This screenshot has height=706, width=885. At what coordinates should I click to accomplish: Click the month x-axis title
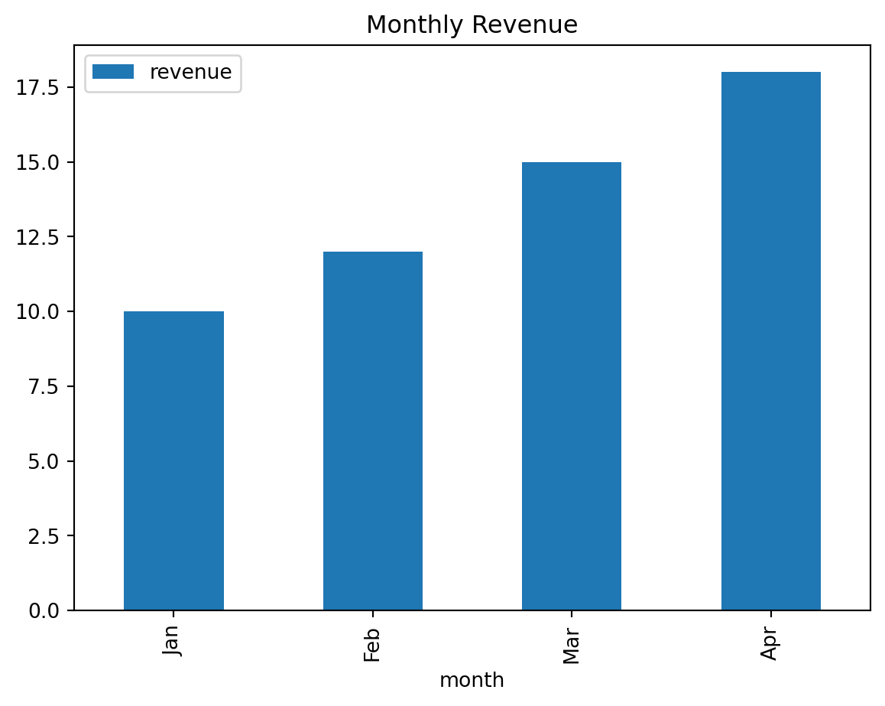tap(472, 680)
